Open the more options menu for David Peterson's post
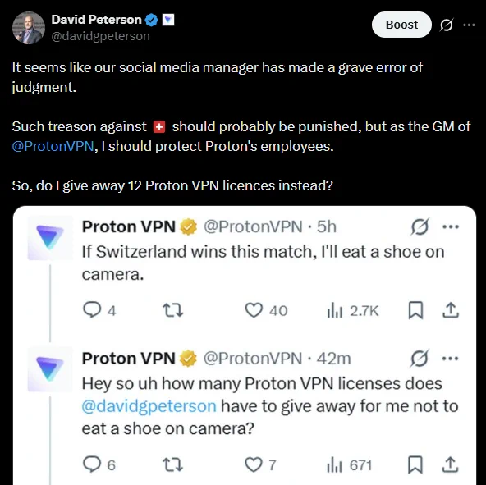Screen dimensions: 486x485 [469, 25]
